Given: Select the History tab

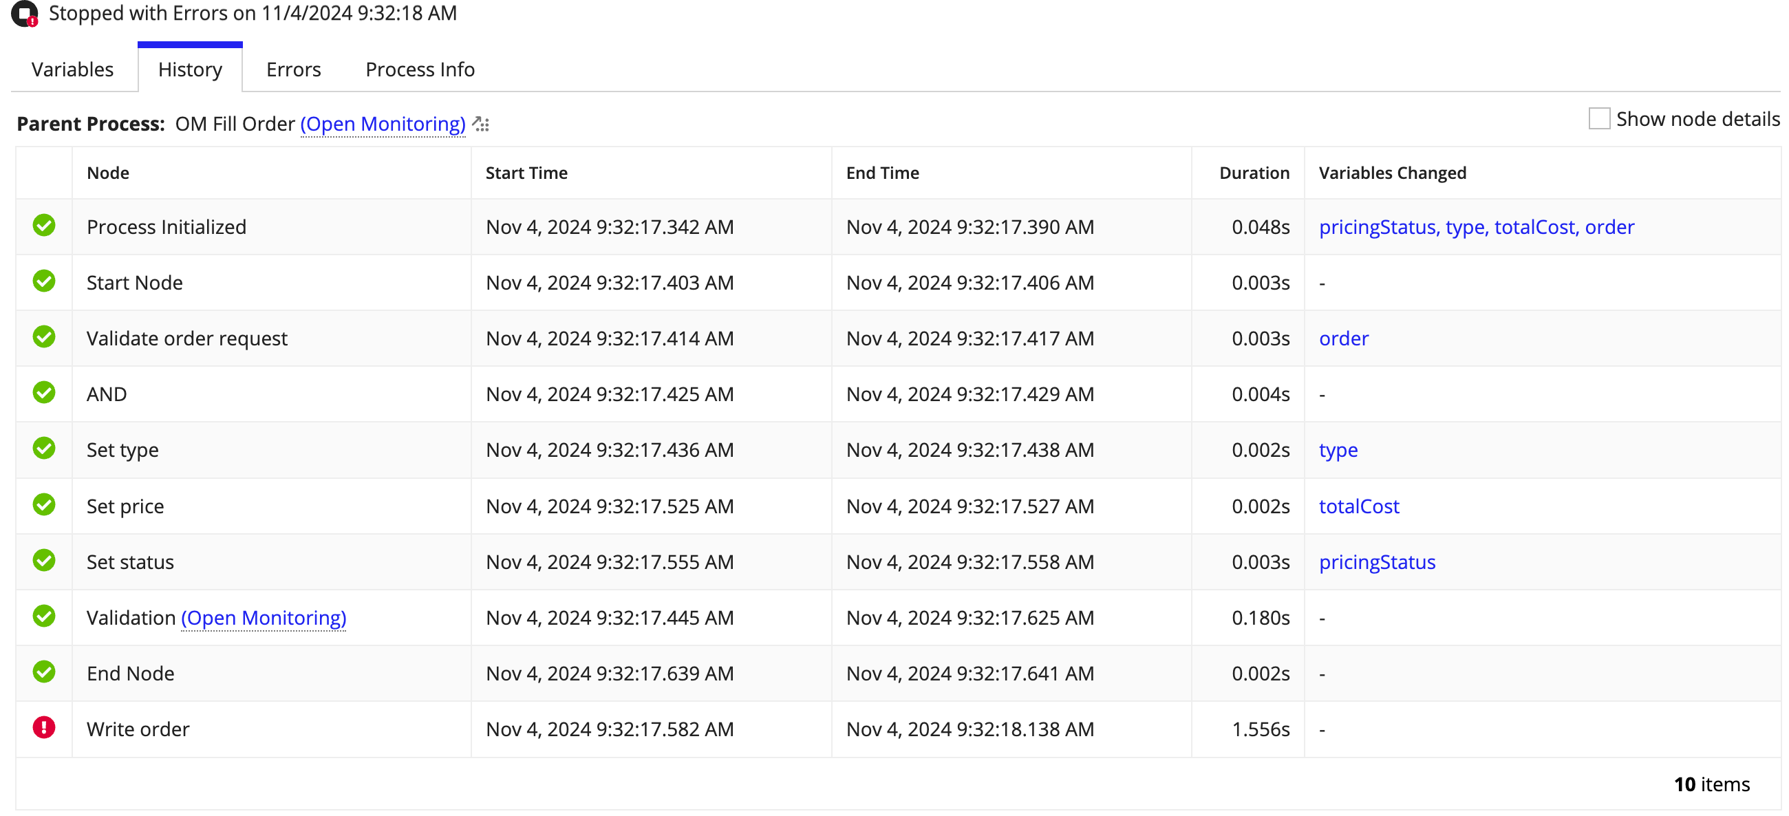Looking at the screenshot, I should coord(191,69).
